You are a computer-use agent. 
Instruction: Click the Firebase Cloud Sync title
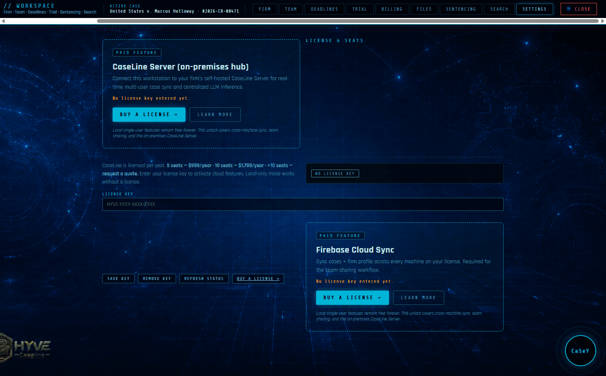tap(355, 250)
